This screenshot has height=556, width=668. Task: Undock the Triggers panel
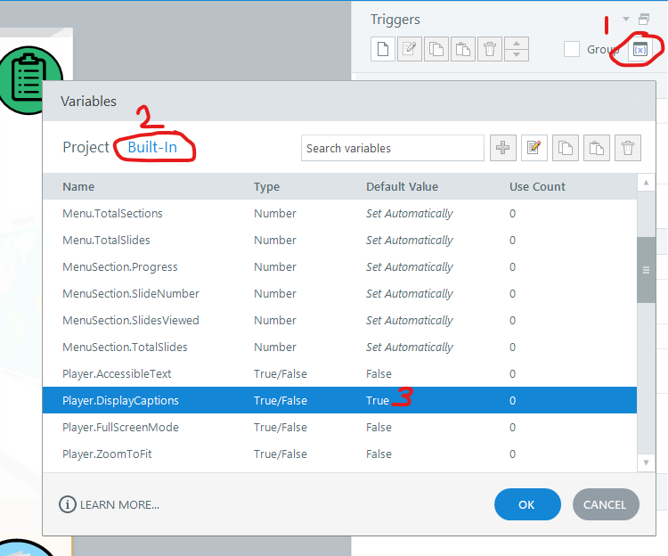coord(644,19)
